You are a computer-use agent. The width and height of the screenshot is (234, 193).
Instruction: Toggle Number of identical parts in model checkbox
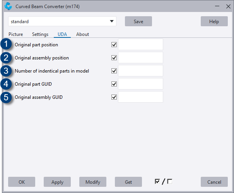114,71
